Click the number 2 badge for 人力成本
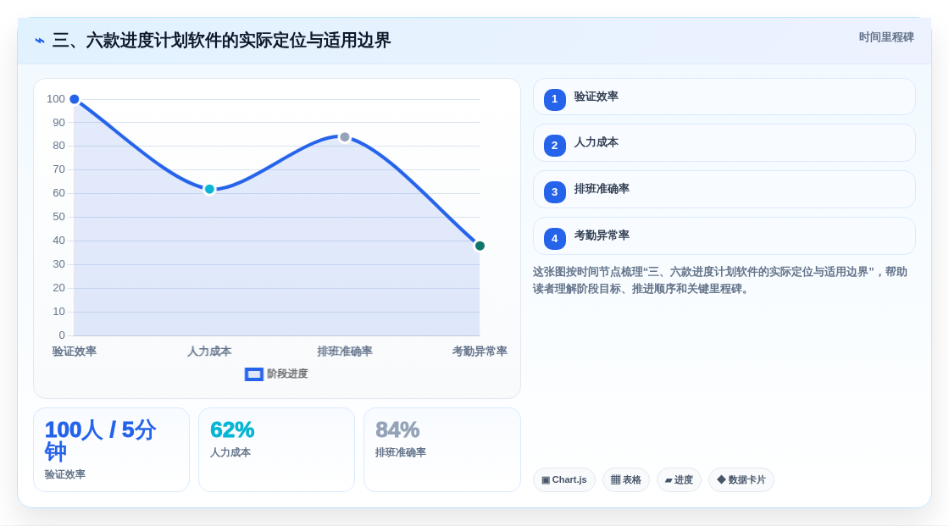The width and height of the screenshot is (949, 526). 554,146
